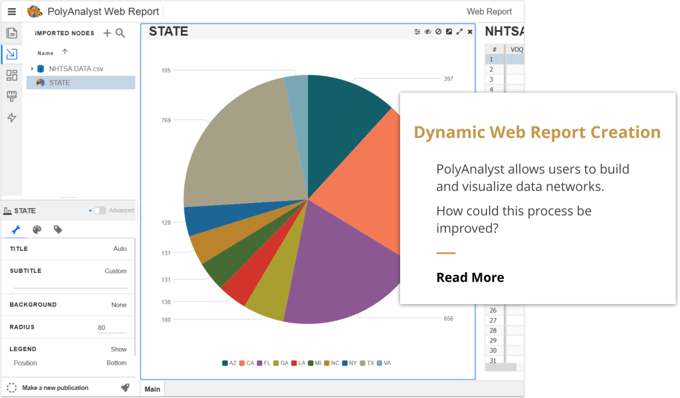Screen dimensions: 680x398
Task: Open the chart settings sliders icon
Action: pos(417,32)
